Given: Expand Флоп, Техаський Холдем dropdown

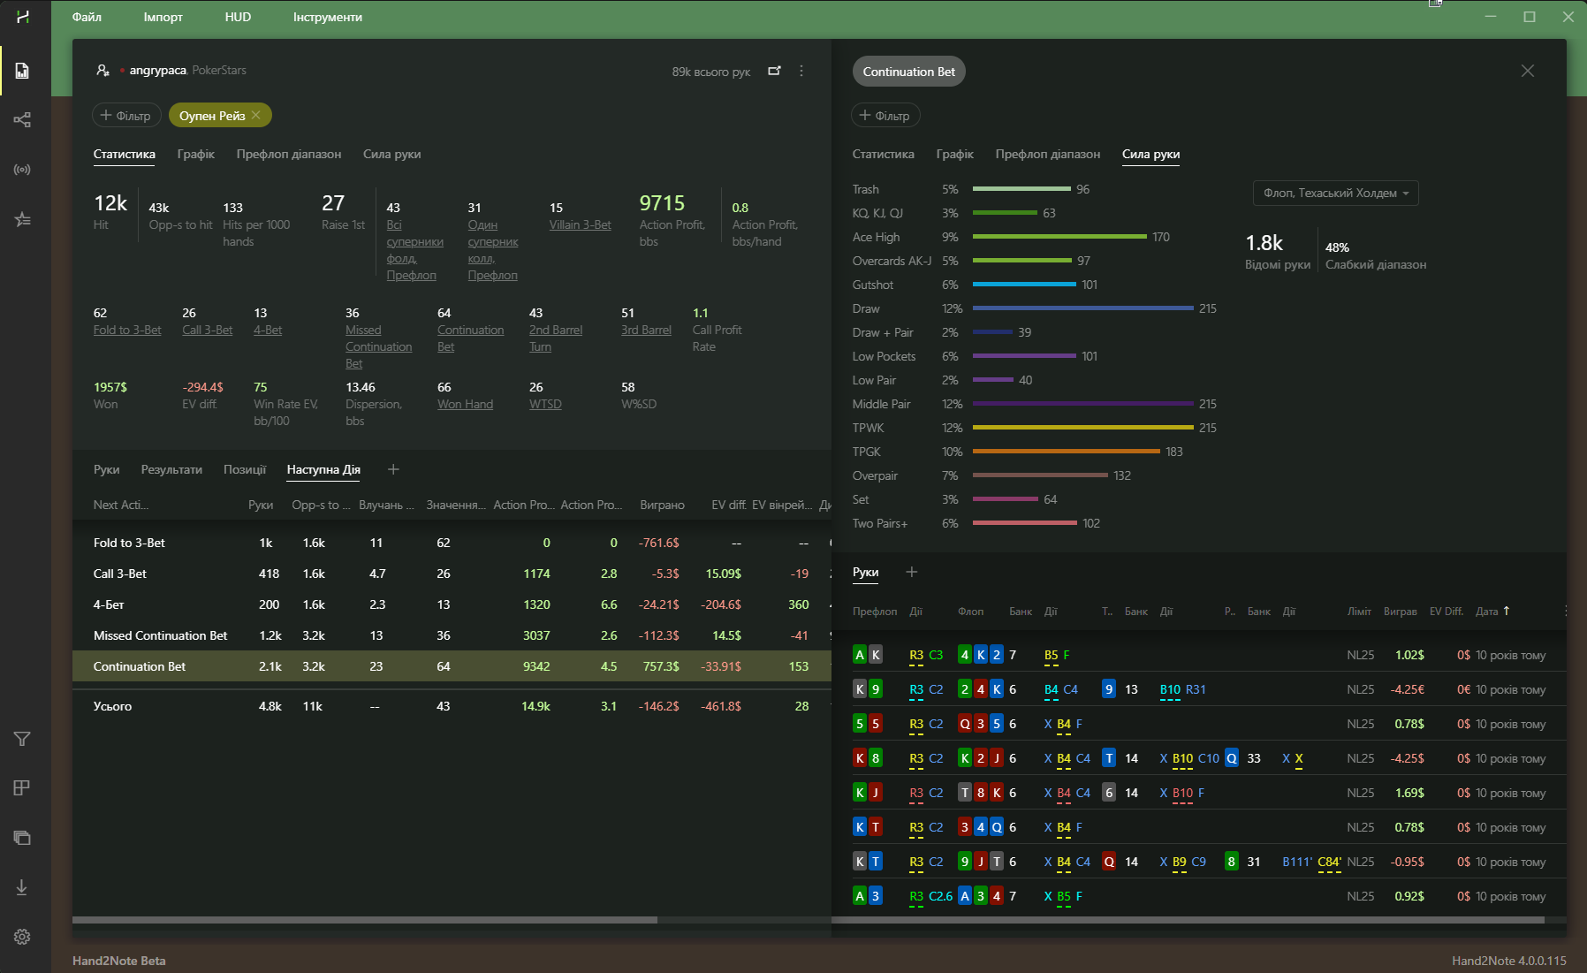Looking at the screenshot, I should click(1336, 193).
